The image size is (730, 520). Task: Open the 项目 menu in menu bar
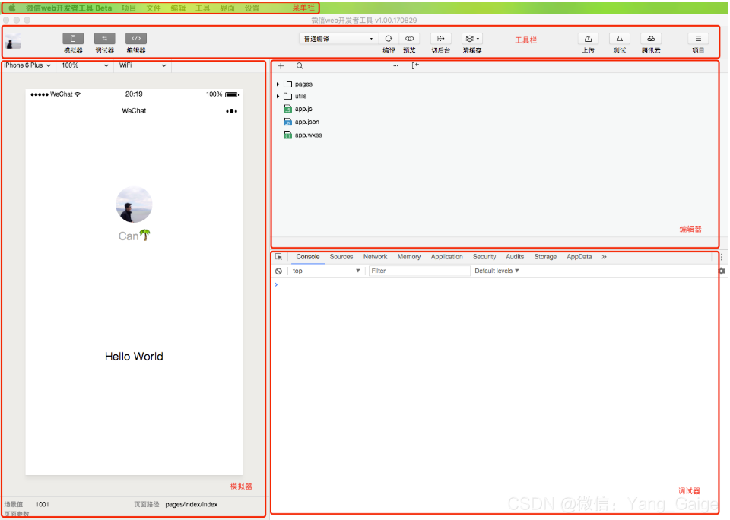(129, 8)
